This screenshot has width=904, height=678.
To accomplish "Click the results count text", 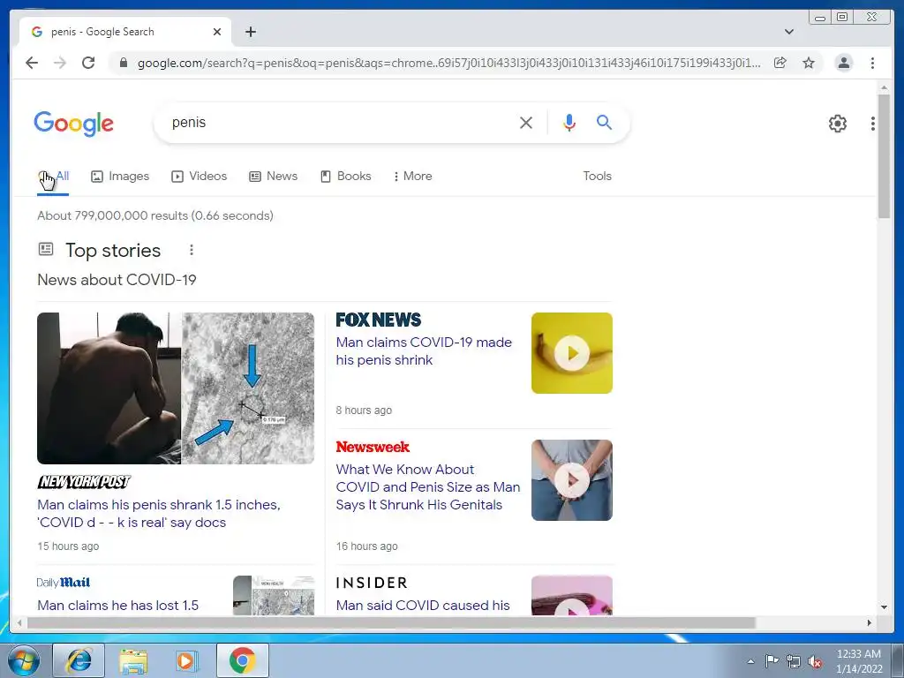I will click(x=155, y=215).
